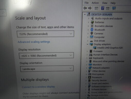The width and height of the screenshot is (131, 99).
Task: Open the 1920 × 1080 display resolution dropdown
Action: pos(46,56)
